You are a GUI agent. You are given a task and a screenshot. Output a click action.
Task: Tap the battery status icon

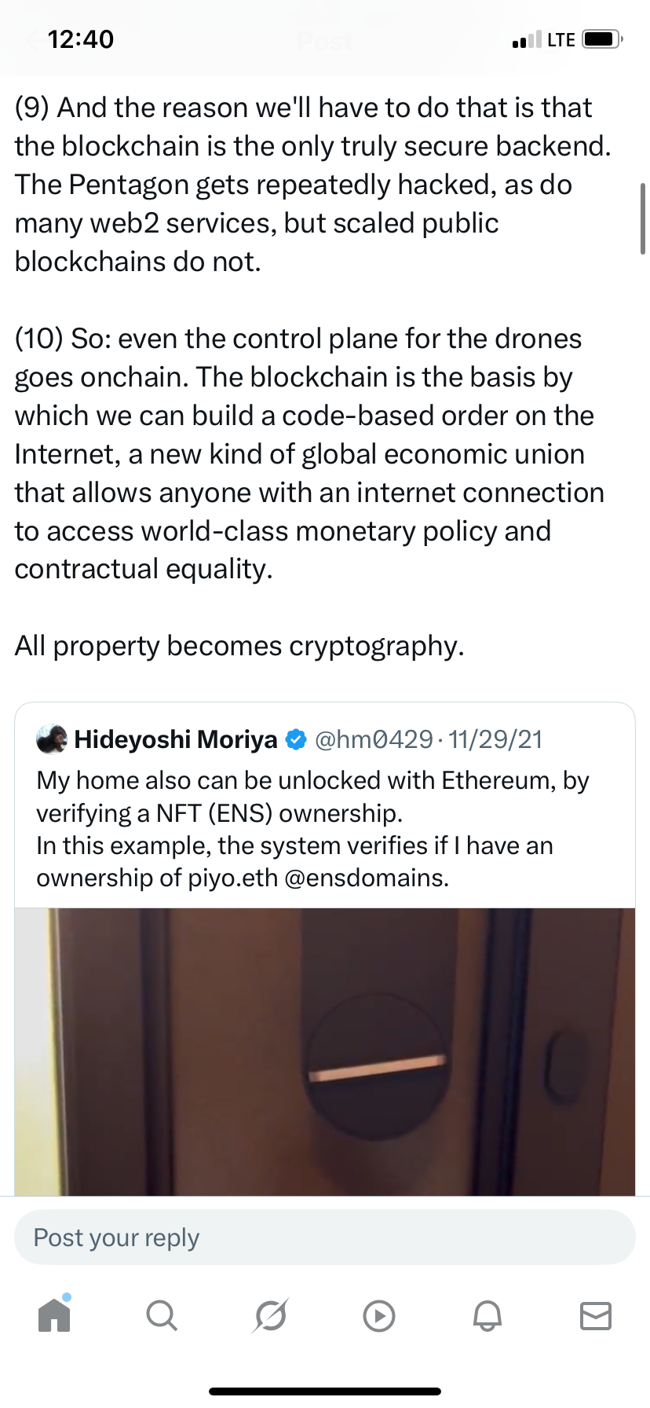point(603,39)
